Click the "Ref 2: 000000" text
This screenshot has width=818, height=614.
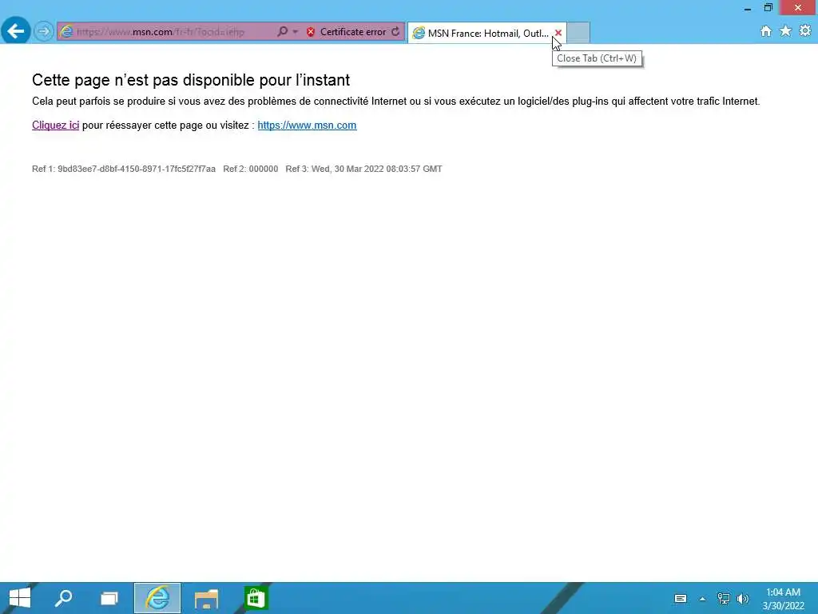tap(250, 169)
